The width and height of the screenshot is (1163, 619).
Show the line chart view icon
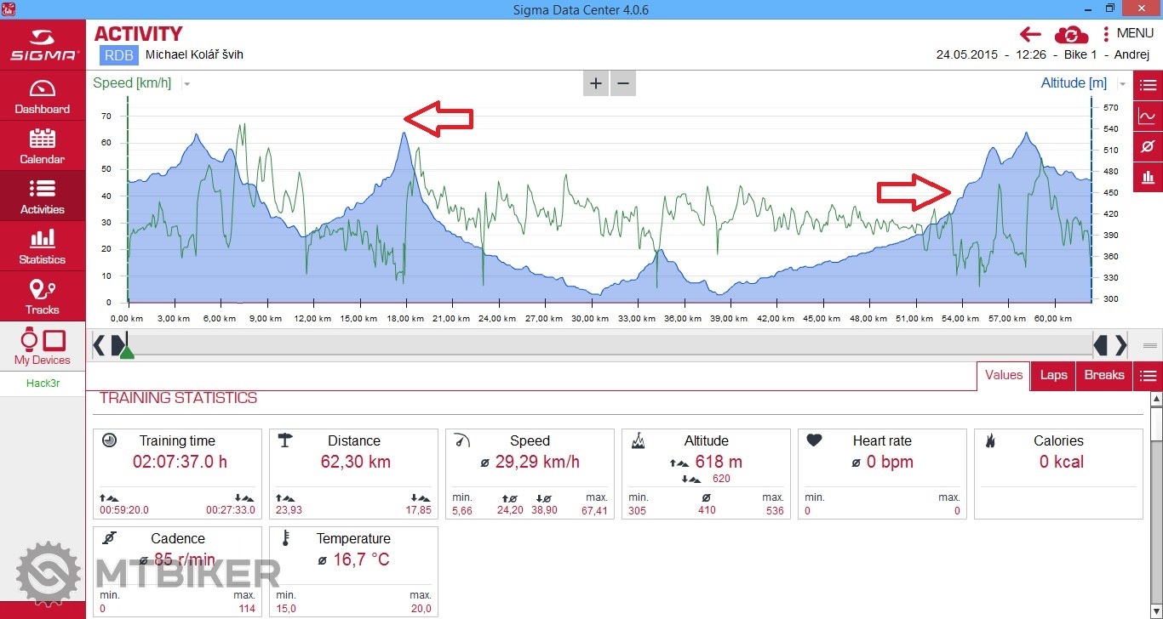click(x=1148, y=116)
